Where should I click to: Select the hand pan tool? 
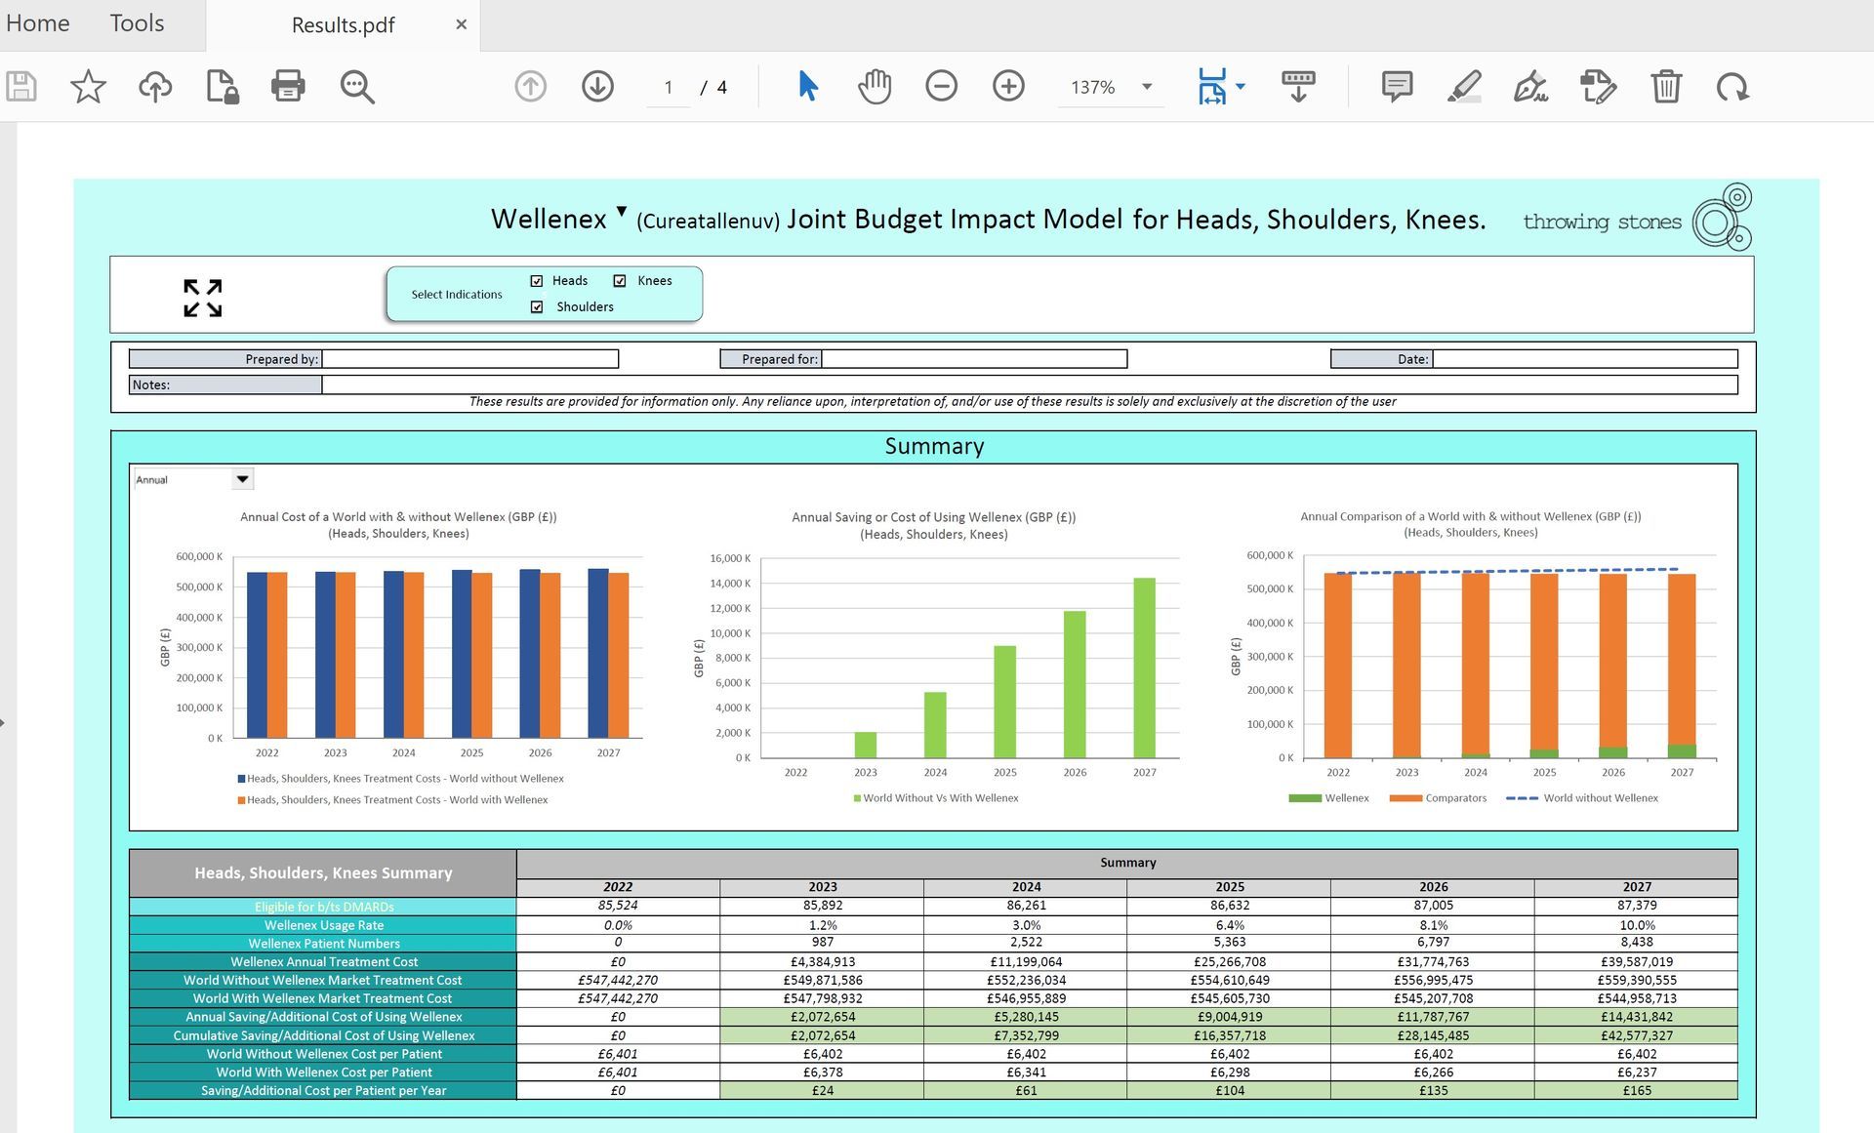(x=875, y=87)
